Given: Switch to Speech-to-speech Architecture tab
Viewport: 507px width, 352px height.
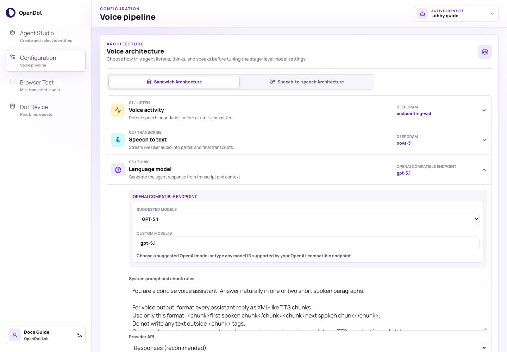Looking at the screenshot, I should point(307,82).
